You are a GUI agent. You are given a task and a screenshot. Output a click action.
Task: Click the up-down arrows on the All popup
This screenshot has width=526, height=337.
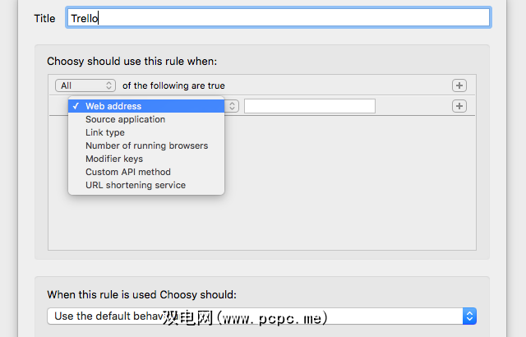tap(109, 85)
